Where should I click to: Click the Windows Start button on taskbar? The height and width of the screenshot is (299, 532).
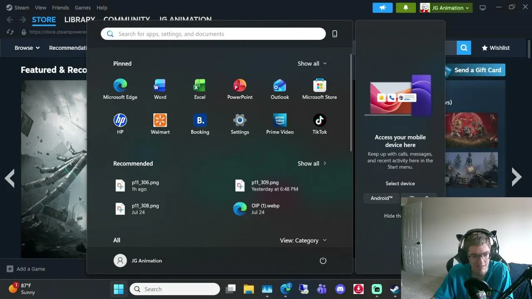118,289
